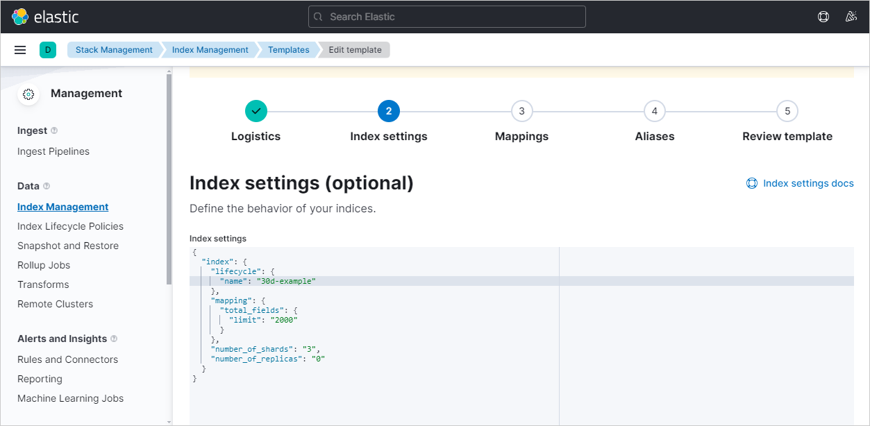This screenshot has width=870, height=426.
Task: Click the info icon beside Ingest
Action: click(54, 130)
